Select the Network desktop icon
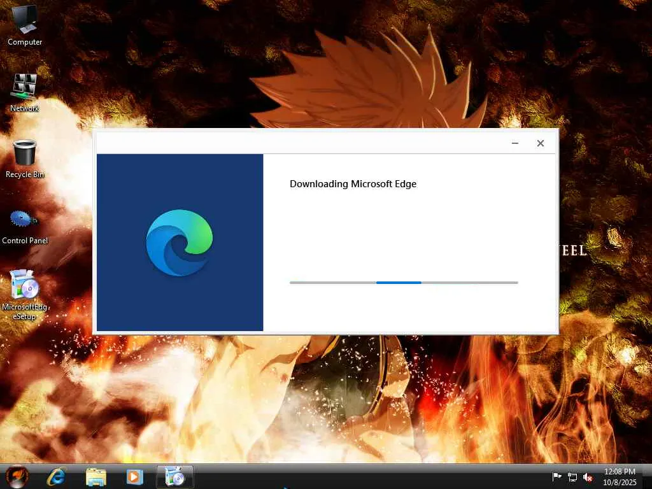Screen dimensions: 652x489 click(x=25, y=92)
